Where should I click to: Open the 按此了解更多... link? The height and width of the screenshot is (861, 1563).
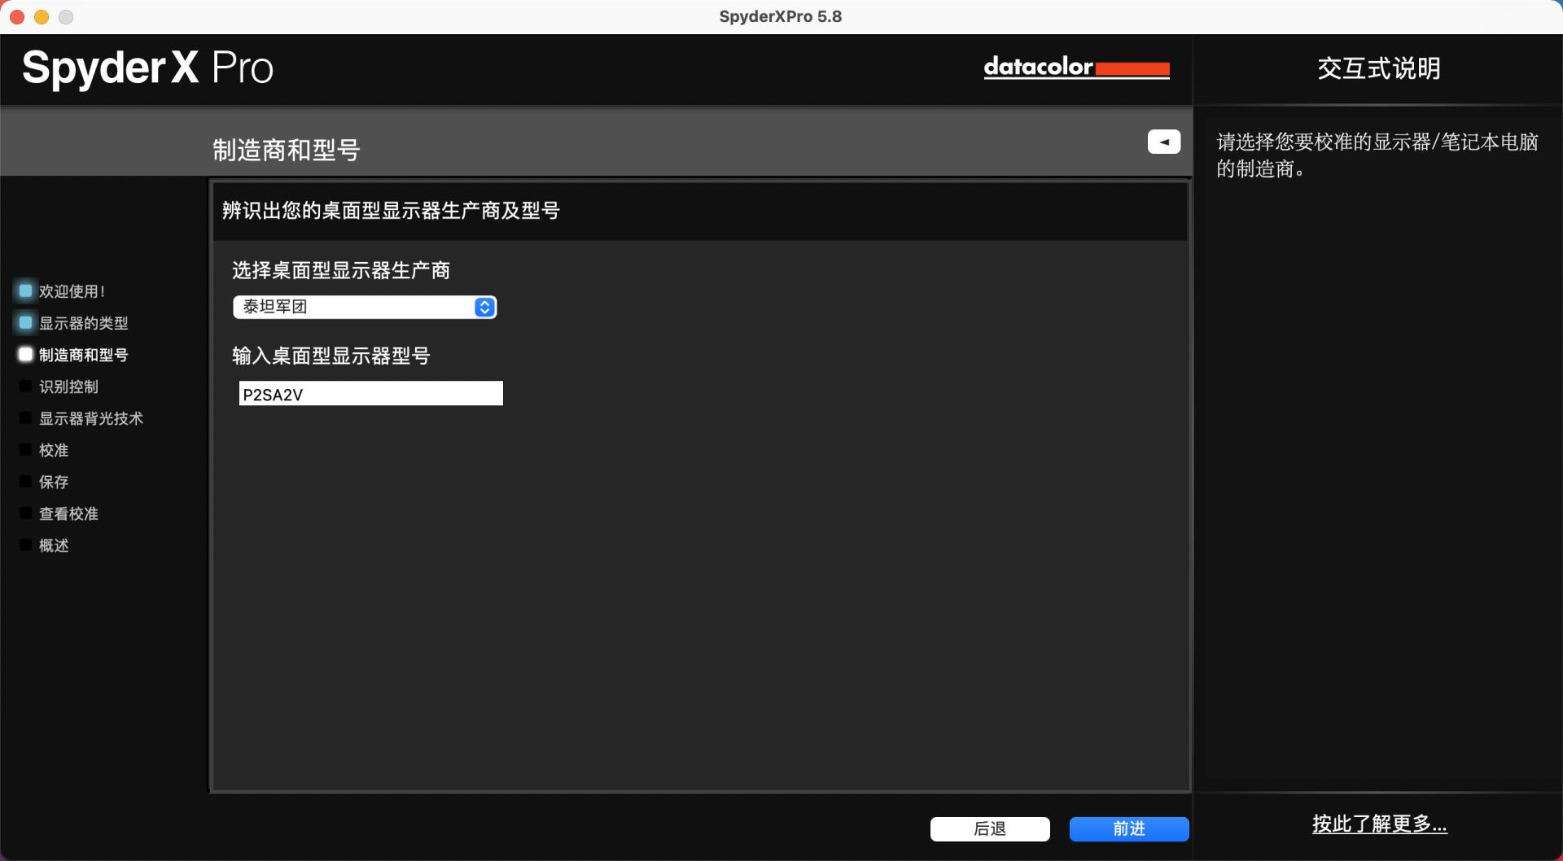(1379, 824)
